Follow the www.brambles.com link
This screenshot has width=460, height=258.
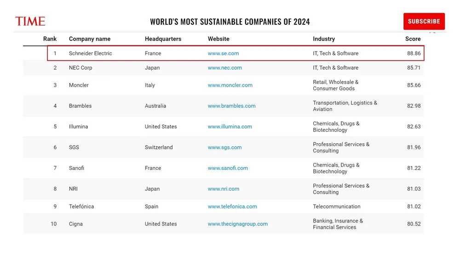pyautogui.click(x=231, y=106)
